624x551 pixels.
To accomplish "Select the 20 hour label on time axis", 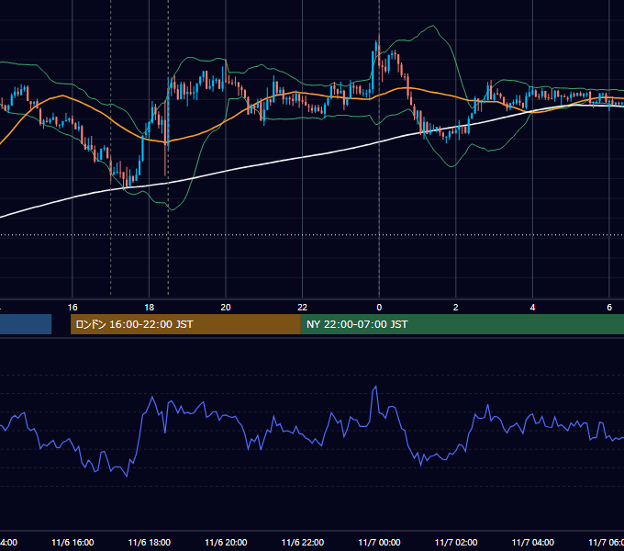I will (x=226, y=308).
